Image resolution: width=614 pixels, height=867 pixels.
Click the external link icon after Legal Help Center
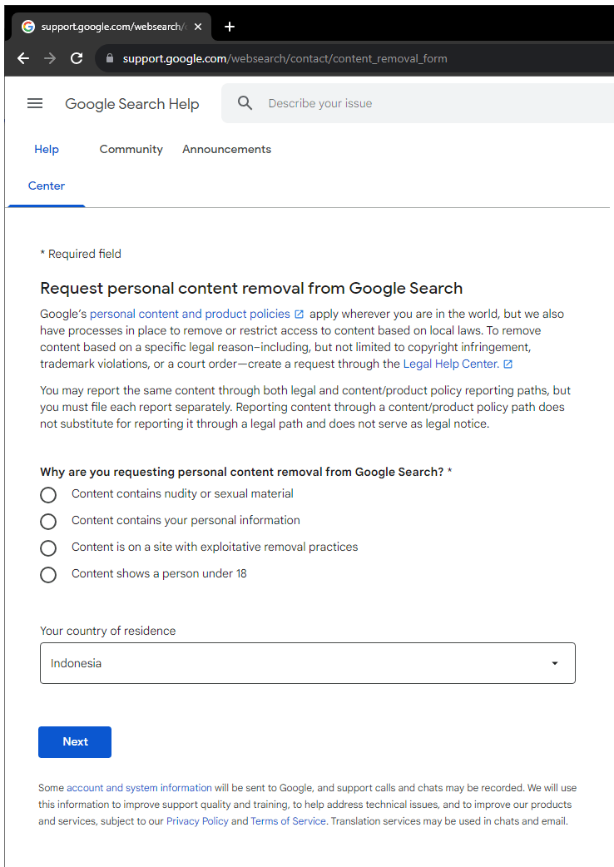click(x=508, y=364)
